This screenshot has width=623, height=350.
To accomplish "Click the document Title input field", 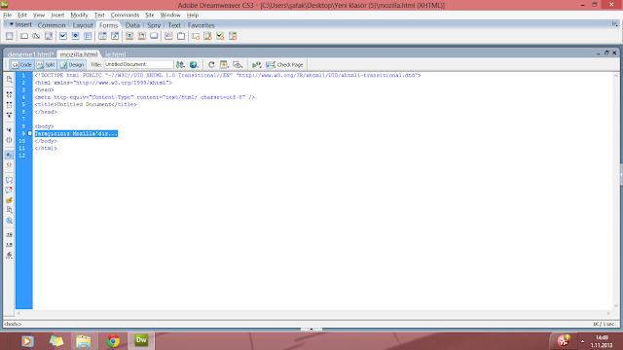I will coord(138,64).
